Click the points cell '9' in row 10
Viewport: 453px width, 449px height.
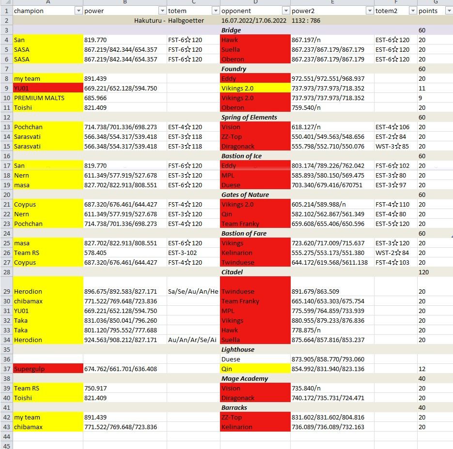pos(435,98)
